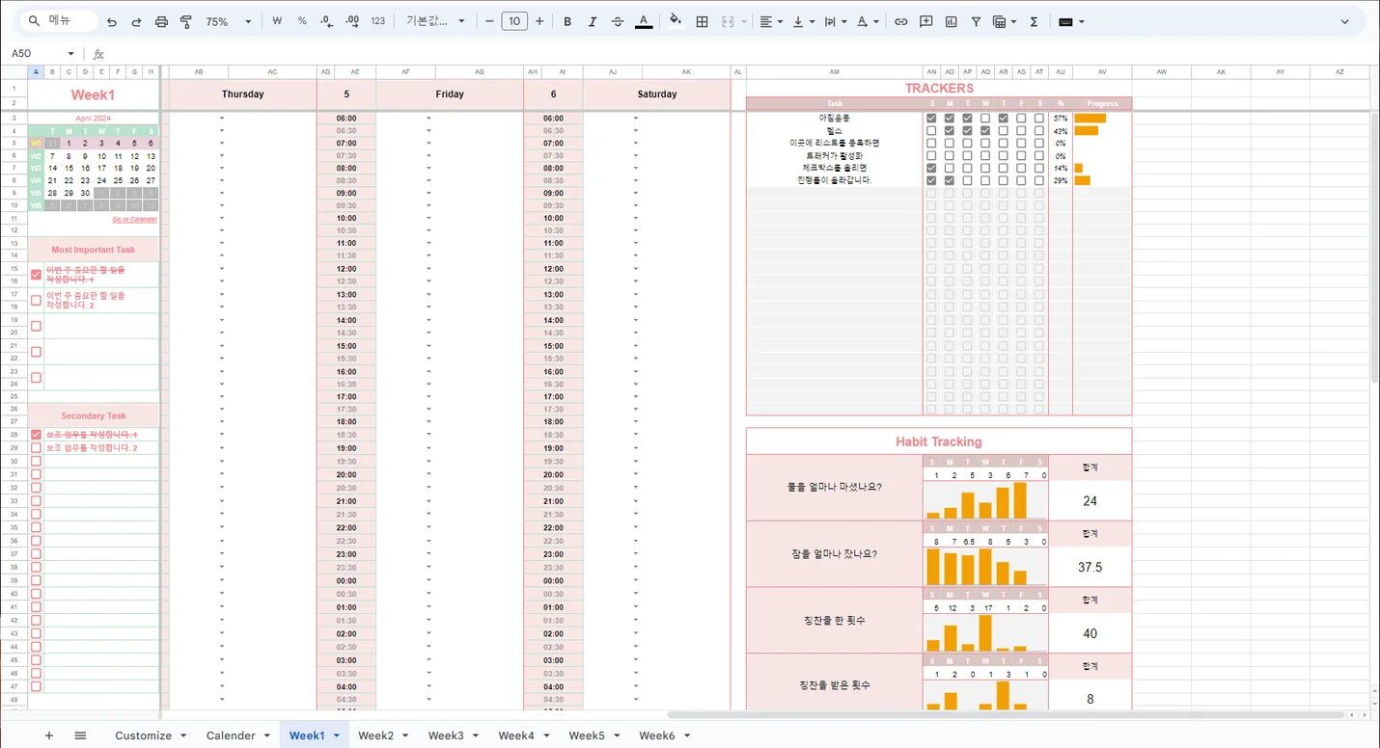Format as currency with ₩ icon
The image size is (1380, 748).
(x=277, y=21)
